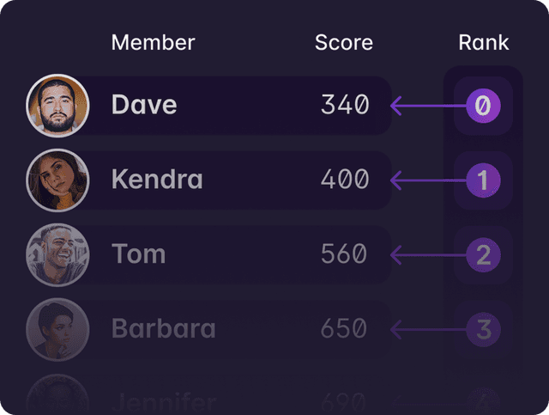Select the rank 0 circle badge

click(x=483, y=106)
